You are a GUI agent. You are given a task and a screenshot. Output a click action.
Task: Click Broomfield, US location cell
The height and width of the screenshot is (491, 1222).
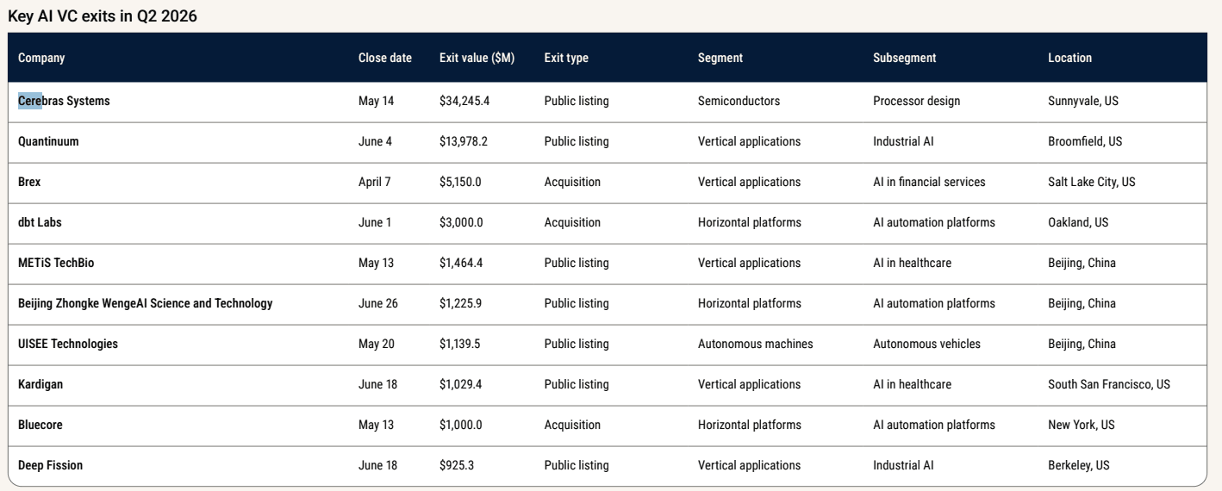click(x=1085, y=141)
